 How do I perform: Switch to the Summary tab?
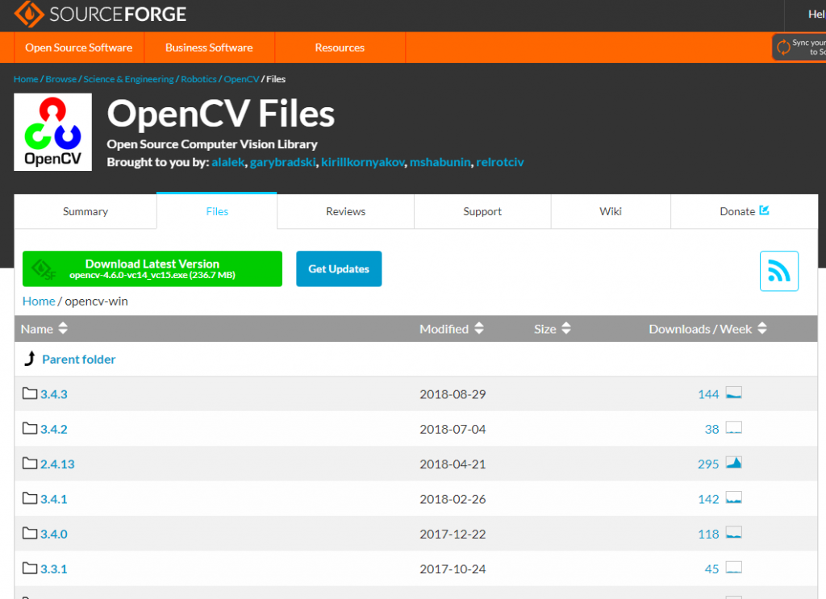click(x=86, y=211)
